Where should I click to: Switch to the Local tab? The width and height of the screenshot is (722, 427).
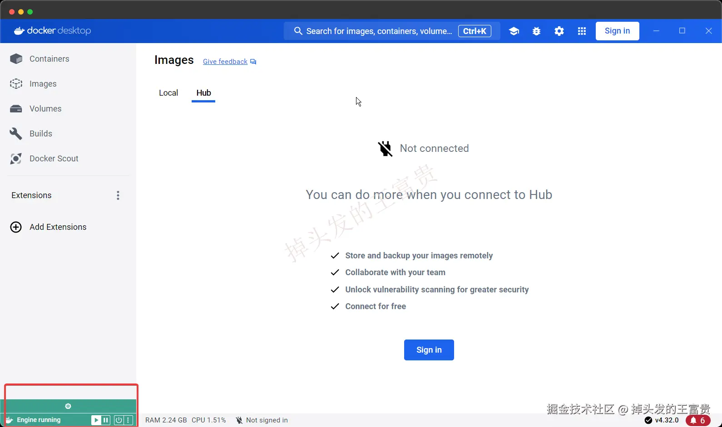(x=168, y=93)
